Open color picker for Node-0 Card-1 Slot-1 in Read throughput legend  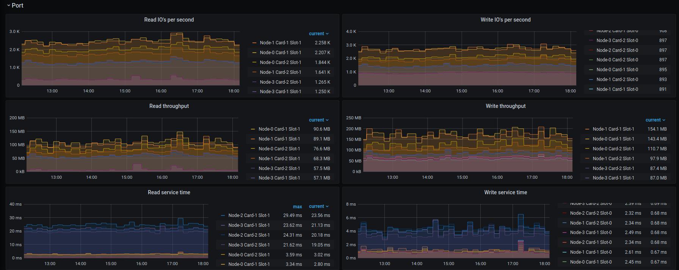tap(253, 130)
